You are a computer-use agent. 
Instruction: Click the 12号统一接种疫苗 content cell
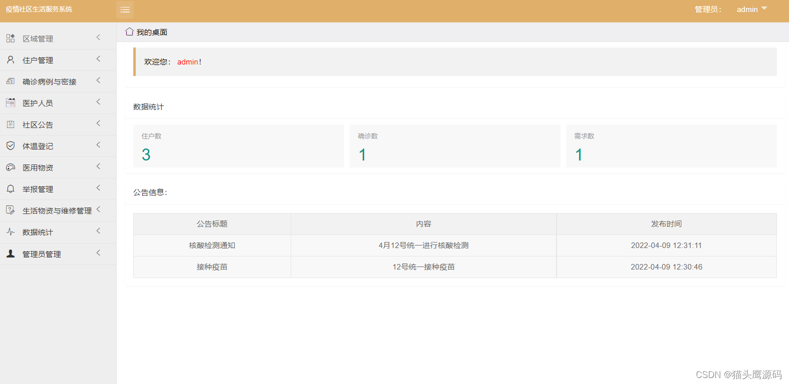[x=424, y=267]
